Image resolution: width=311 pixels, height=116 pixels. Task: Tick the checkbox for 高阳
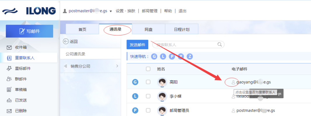click(148, 82)
